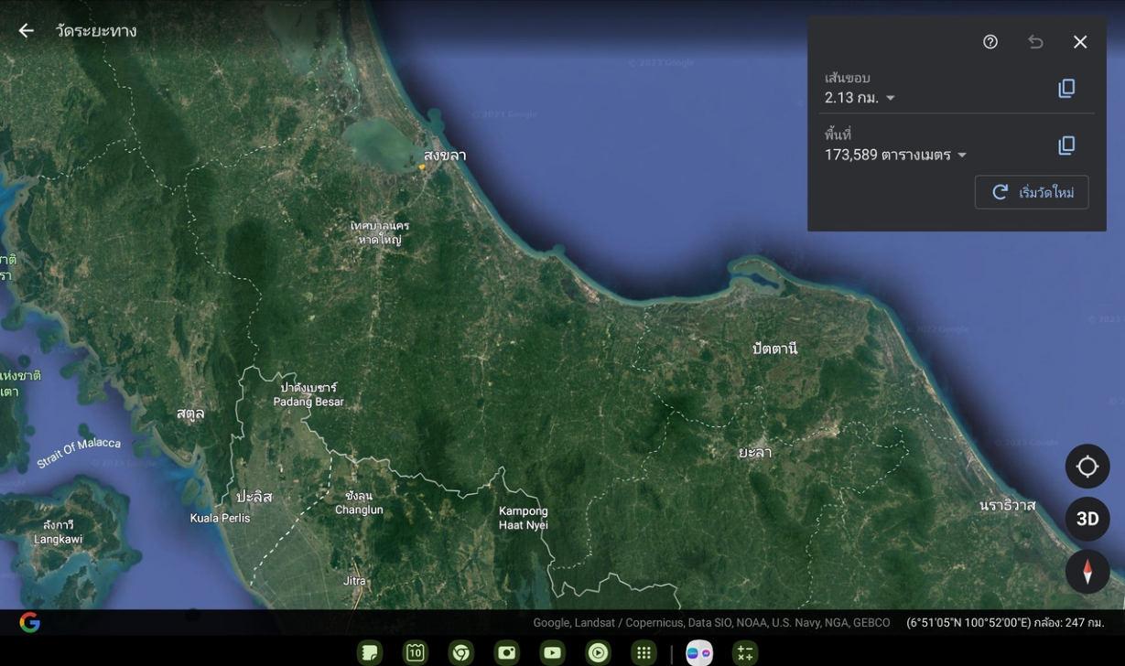Image resolution: width=1125 pixels, height=666 pixels.
Task: Click the Kuala Perlis label
Action: point(220,519)
